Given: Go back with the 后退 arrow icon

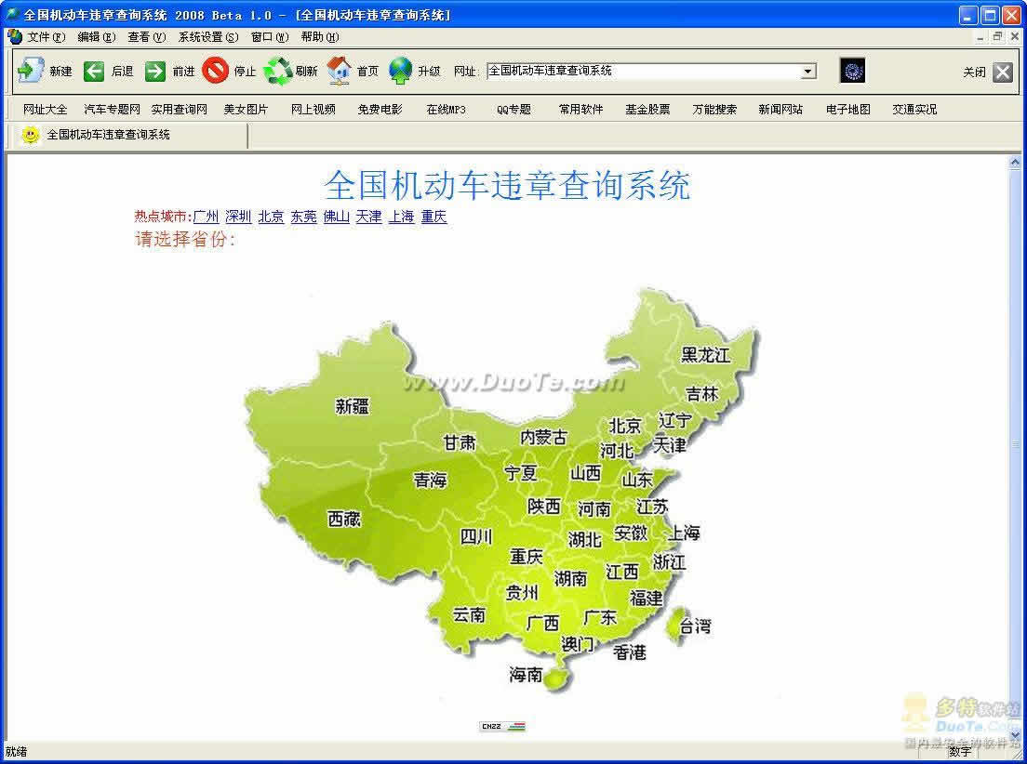Looking at the screenshot, I should (x=94, y=71).
